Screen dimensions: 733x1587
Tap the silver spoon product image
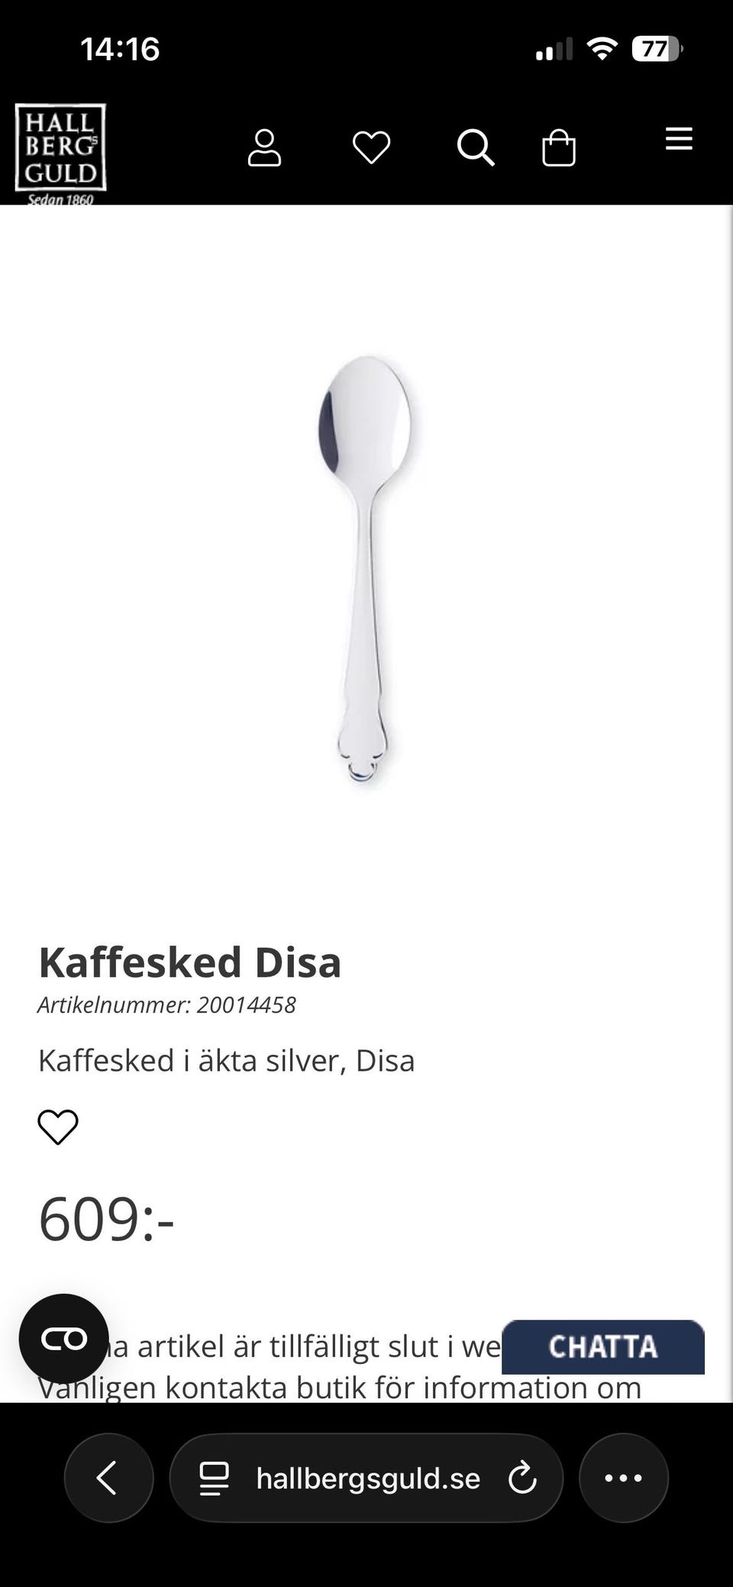click(x=365, y=569)
